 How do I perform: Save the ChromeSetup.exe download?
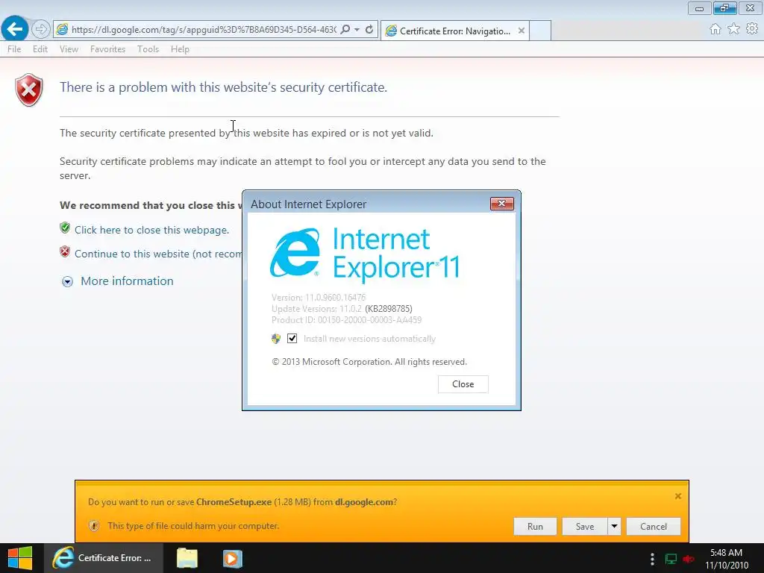[585, 526]
